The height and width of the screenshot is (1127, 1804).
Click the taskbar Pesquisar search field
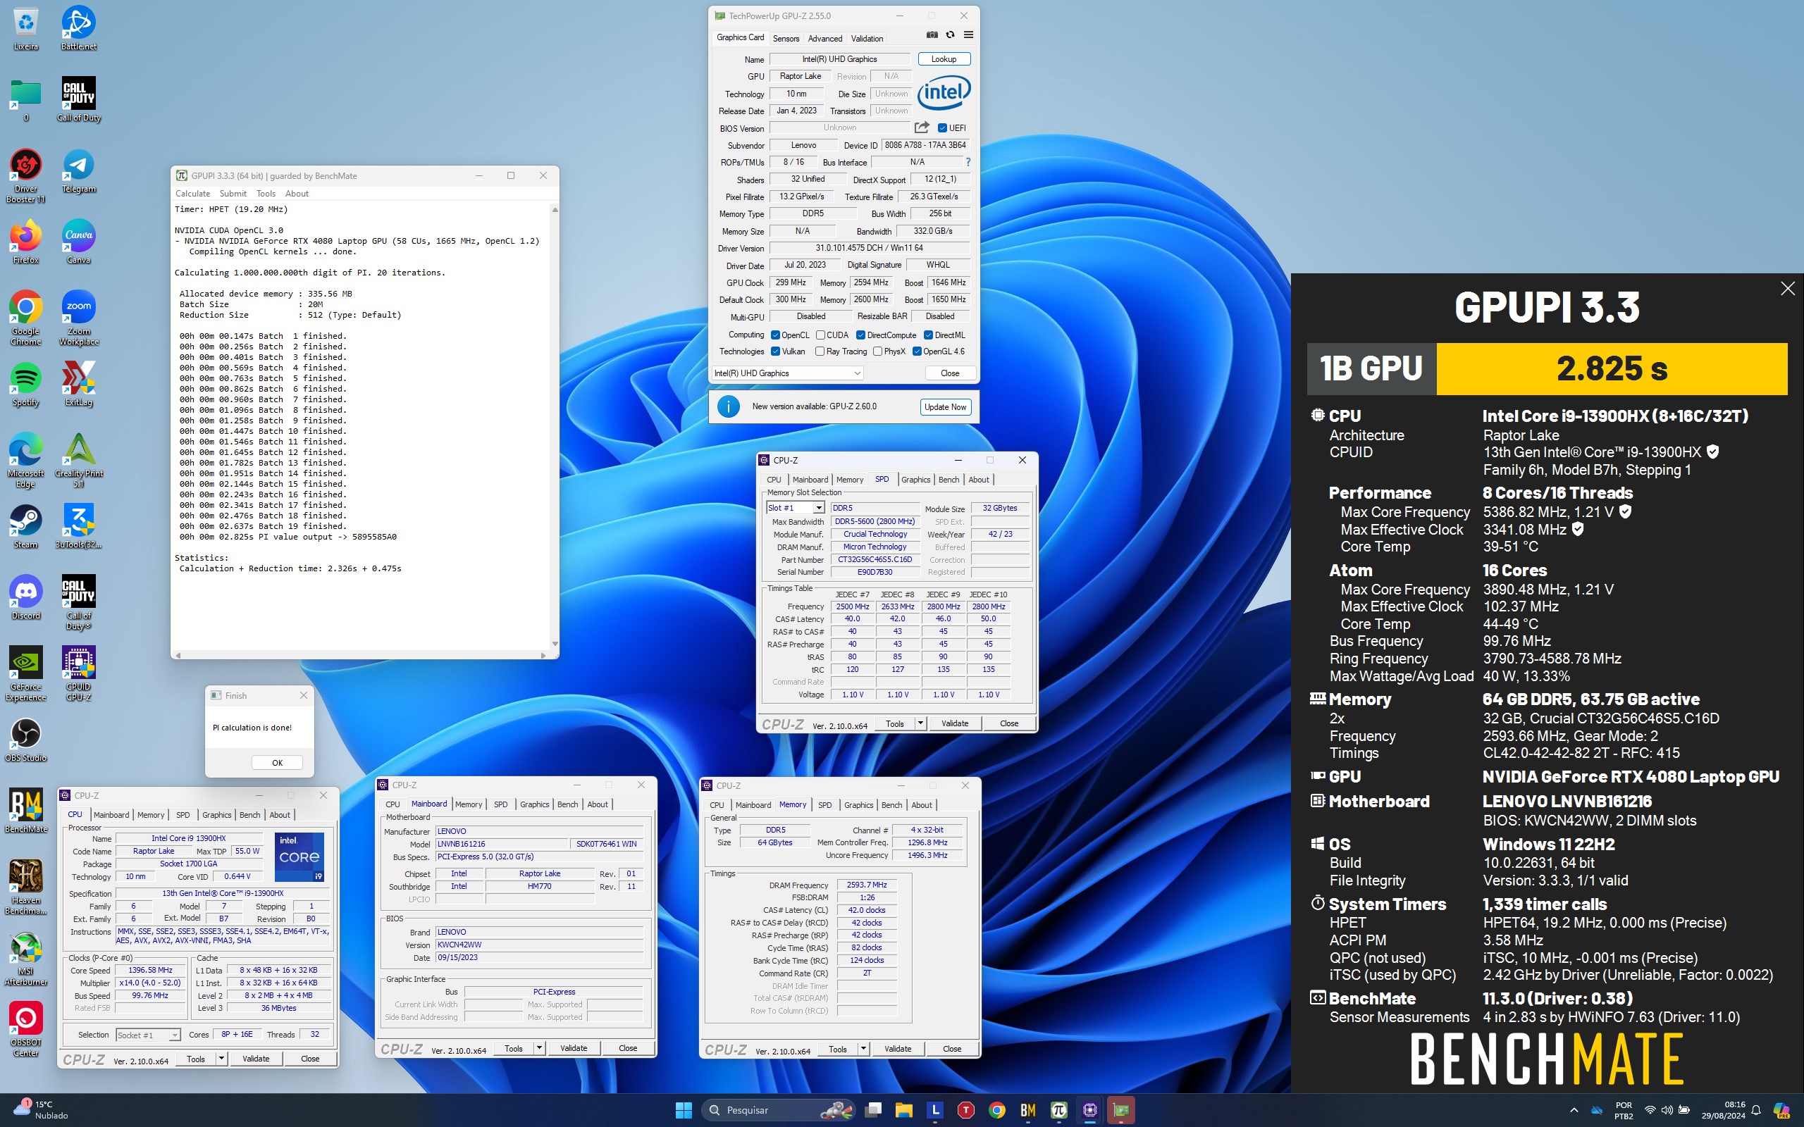pyautogui.click(x=777, y=1110)
